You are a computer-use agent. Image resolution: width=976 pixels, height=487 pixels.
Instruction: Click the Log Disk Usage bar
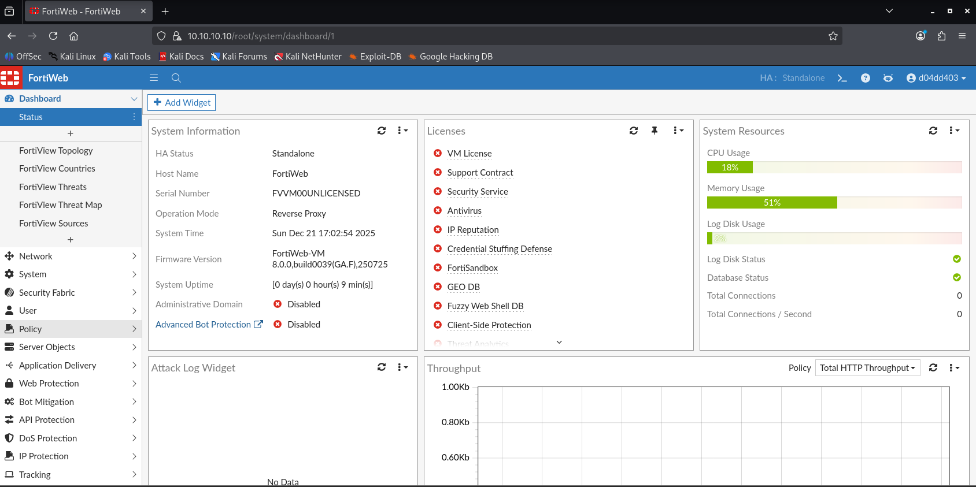pos(834,239)
